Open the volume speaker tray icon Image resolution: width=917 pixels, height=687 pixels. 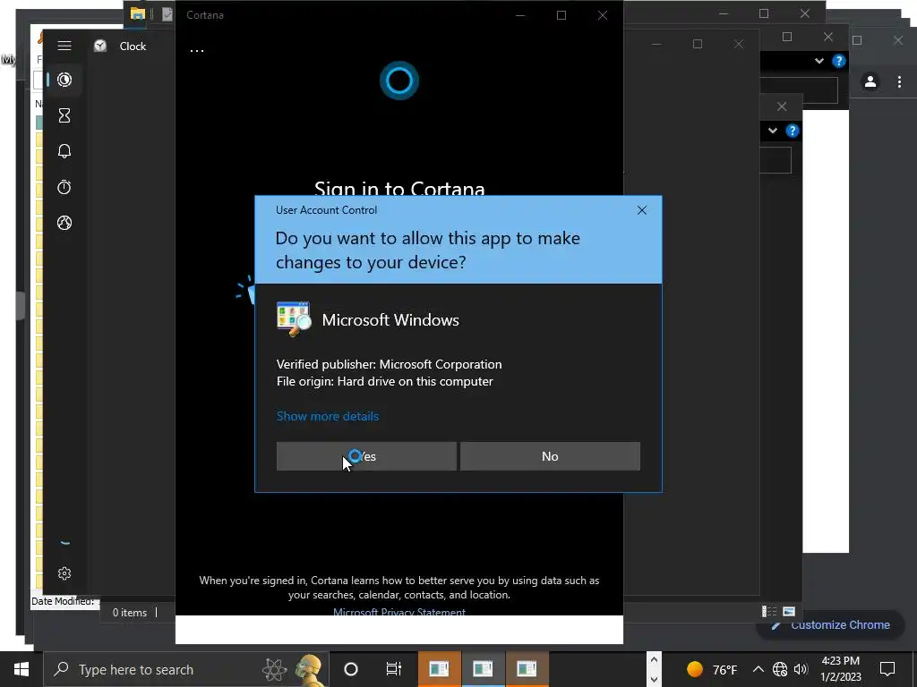[x=801, y=669]
